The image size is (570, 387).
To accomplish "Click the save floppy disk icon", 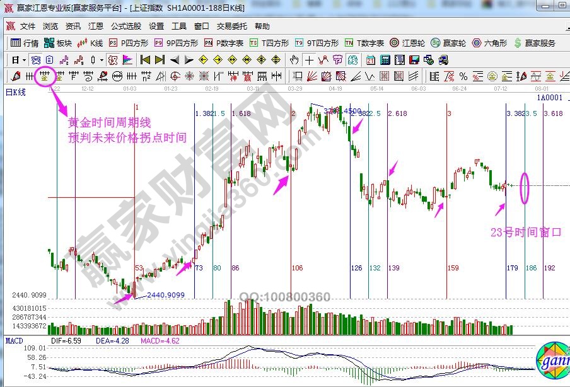I will coord(414,60).
